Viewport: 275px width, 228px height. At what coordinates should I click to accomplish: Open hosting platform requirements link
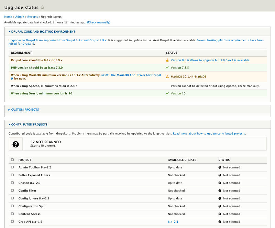pos(230,40)
